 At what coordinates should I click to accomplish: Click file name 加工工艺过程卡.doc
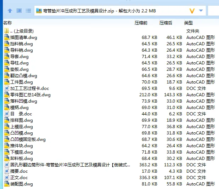pyautogui.click(x=29, y=88)
